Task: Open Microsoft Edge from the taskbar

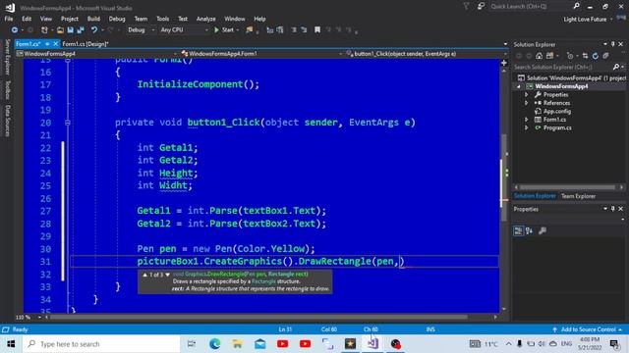Action: tap(214, 344)
